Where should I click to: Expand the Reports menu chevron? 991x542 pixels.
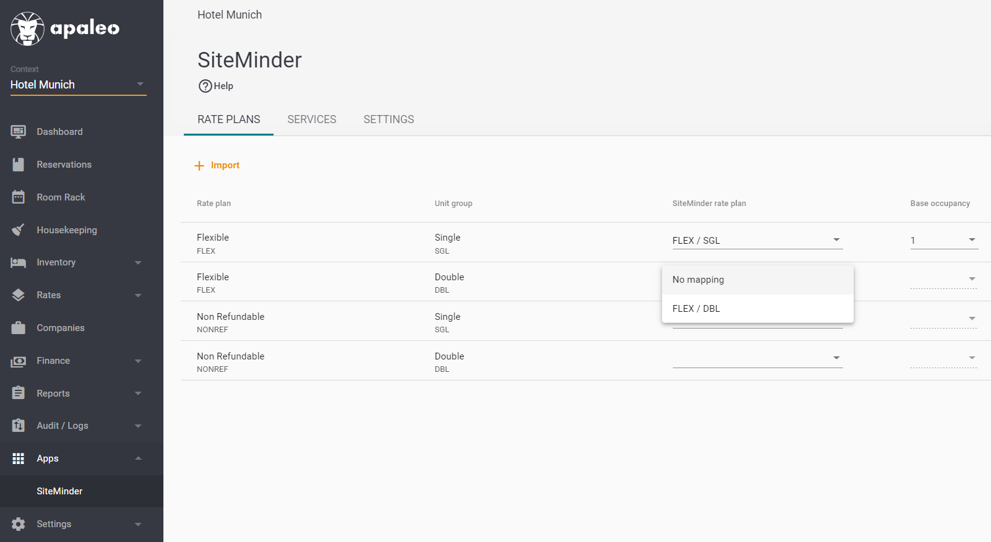(x=138, y=394)
